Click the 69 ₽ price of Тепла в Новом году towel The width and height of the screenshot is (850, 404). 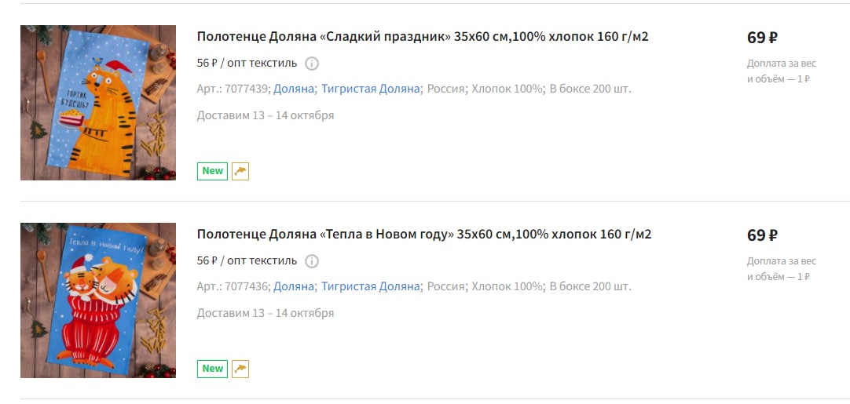pos(762,235)
